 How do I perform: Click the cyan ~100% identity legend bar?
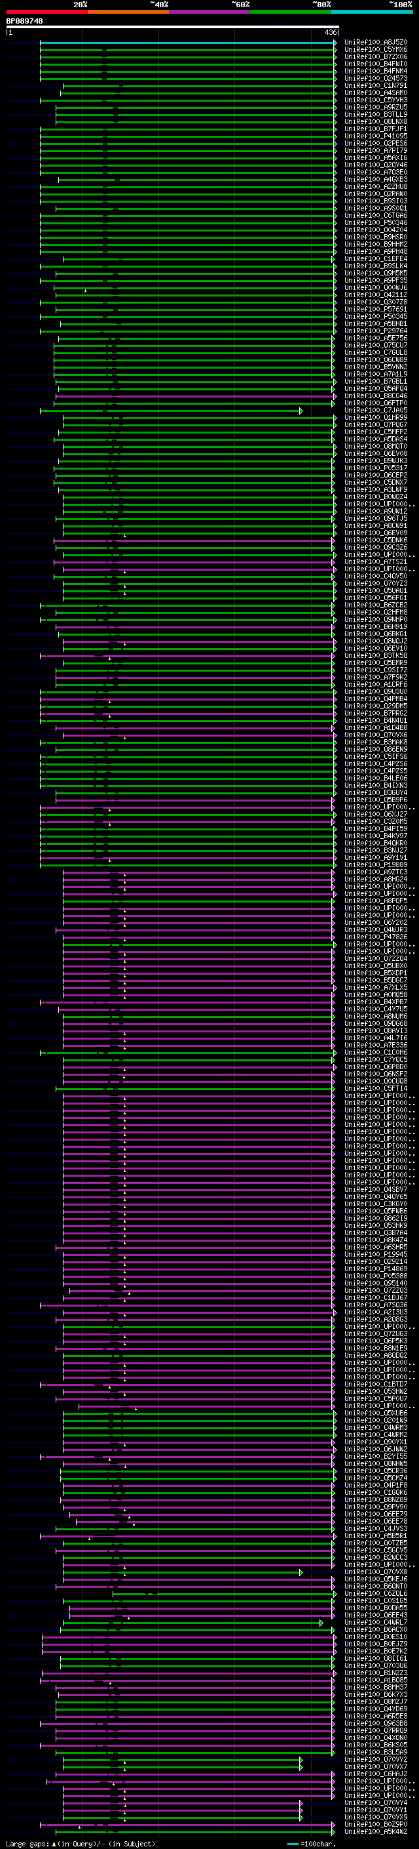coord(373,12)
